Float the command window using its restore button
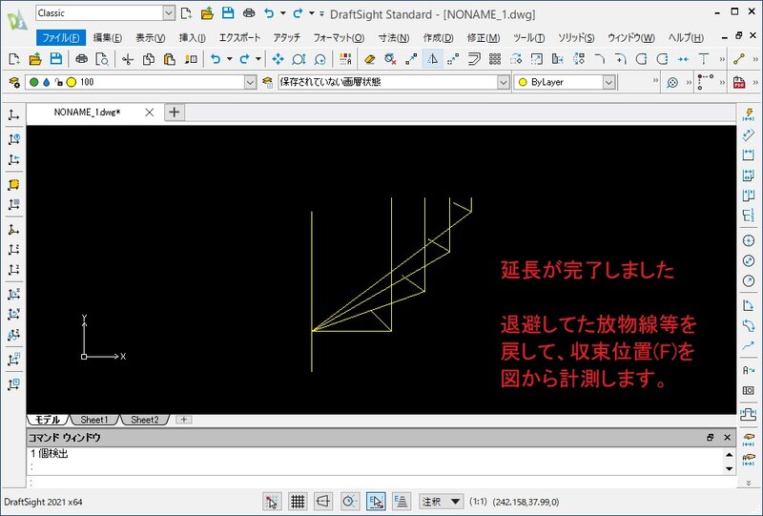The height and width of the screenshot is (516, 763). pos(710,438)
